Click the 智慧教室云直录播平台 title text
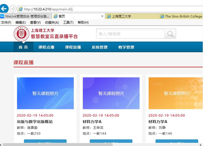The image size is (203, 146). pyautogui.click(x=54, y=36)
